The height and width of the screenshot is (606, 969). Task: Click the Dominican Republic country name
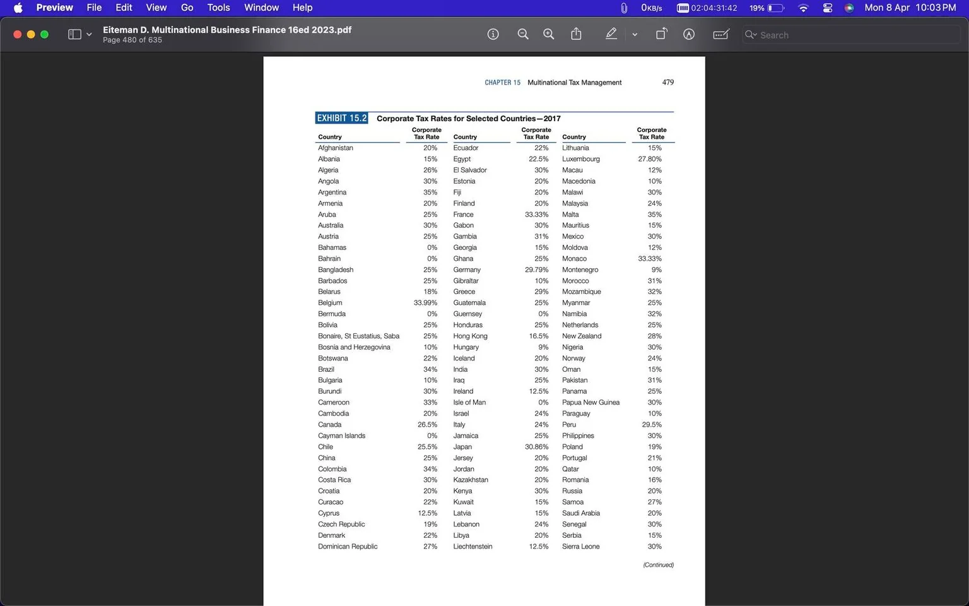pyautogui.click(x=348, y=547)
